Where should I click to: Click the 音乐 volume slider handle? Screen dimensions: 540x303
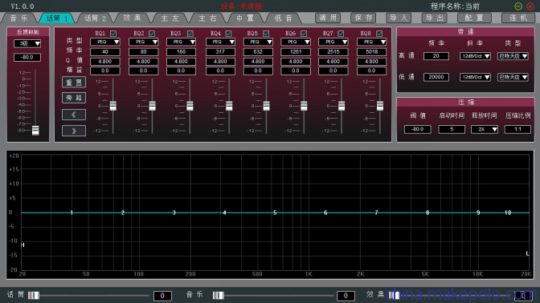click(x=219, y=296)
